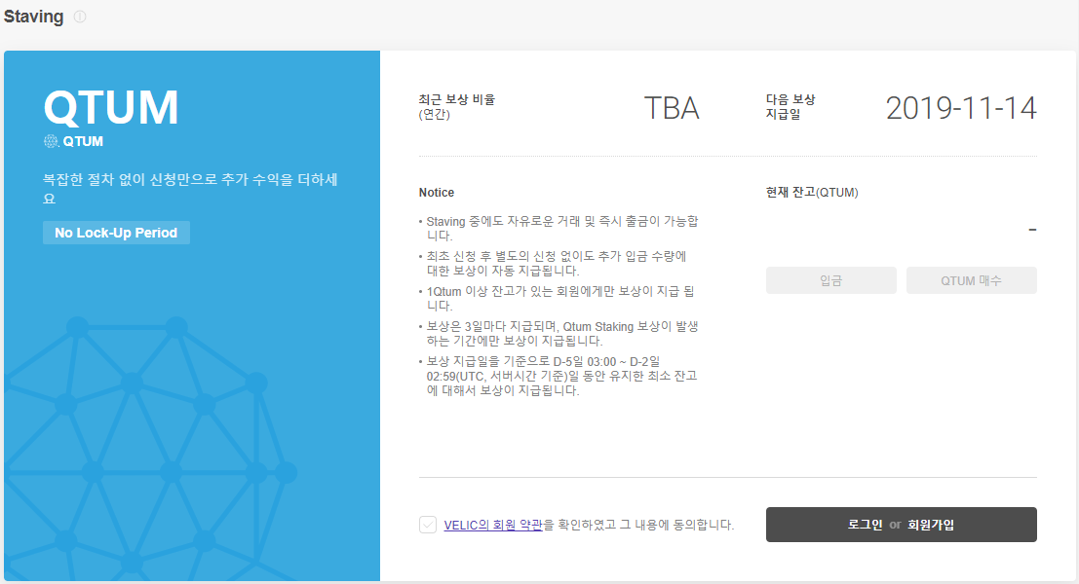The width and height of the screenshot is (1079, 584).
Task: Click the 다음 보상 지급일 label
Action: click(x=790, y=106)
